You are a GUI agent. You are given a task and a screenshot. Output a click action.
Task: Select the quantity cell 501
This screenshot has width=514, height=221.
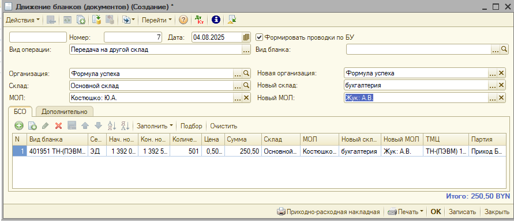pos(186,151)
